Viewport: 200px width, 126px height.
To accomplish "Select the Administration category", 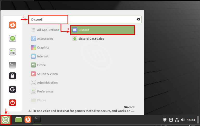I will tap(44, 82).
